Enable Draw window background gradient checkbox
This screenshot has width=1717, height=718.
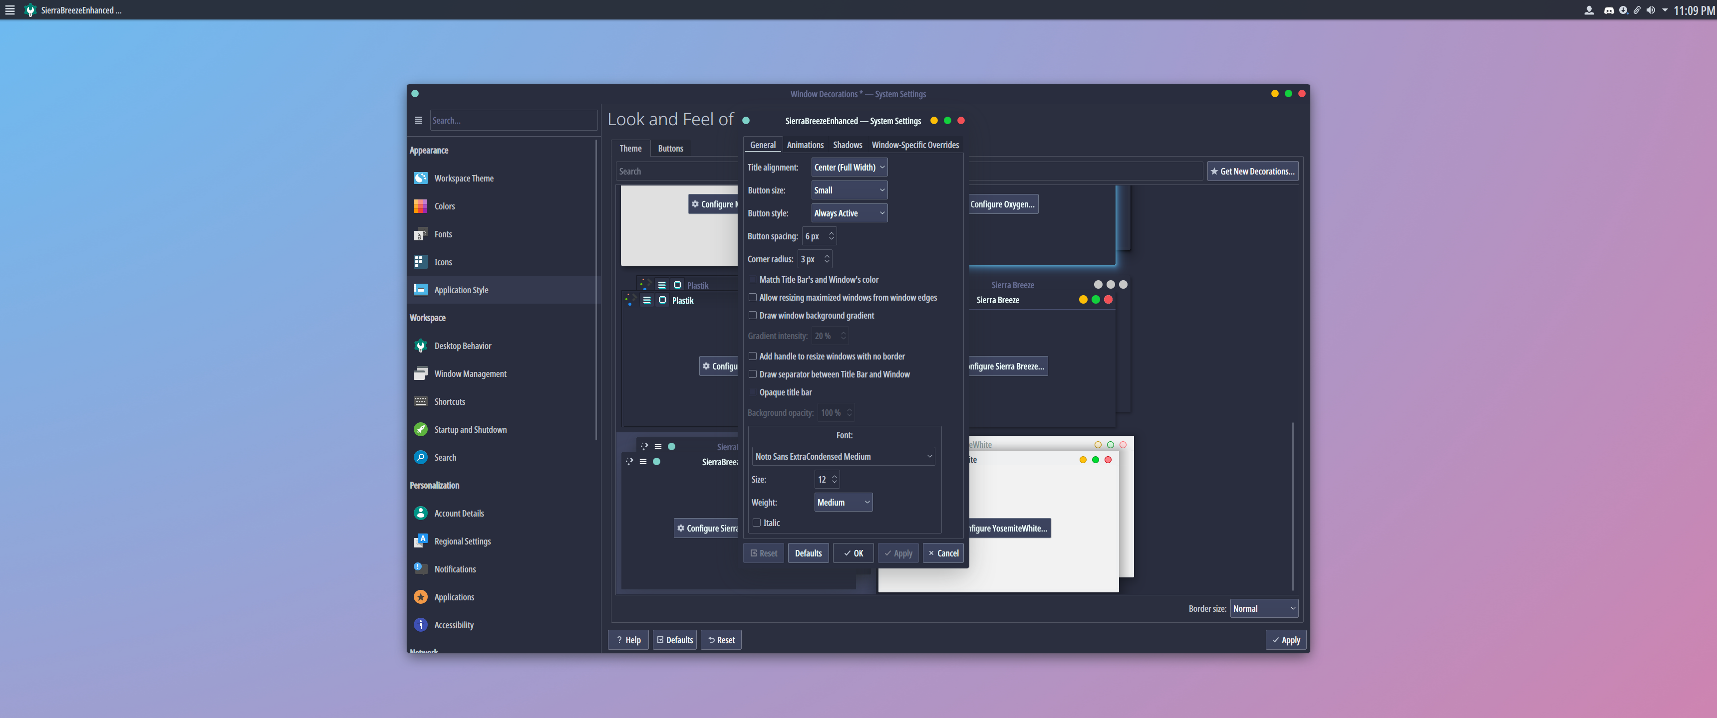[x=753, y=316]
